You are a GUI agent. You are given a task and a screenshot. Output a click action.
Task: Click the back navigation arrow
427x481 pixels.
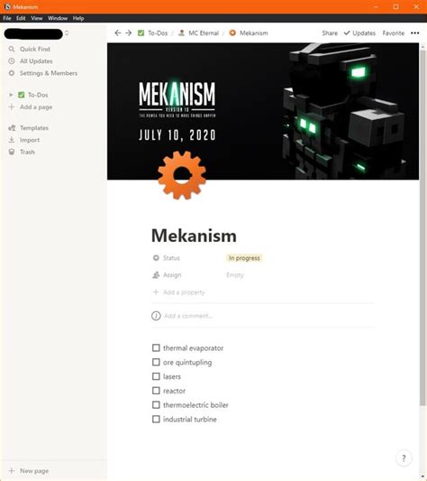[x=118, y=32]
